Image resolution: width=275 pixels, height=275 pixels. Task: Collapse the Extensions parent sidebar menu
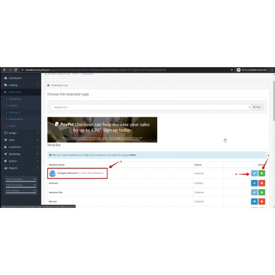pyautogui.click(x=20, y=92)
